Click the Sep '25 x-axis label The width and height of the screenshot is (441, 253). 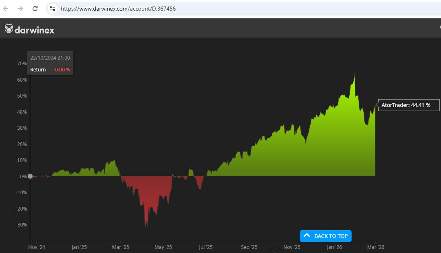point(249,247)
